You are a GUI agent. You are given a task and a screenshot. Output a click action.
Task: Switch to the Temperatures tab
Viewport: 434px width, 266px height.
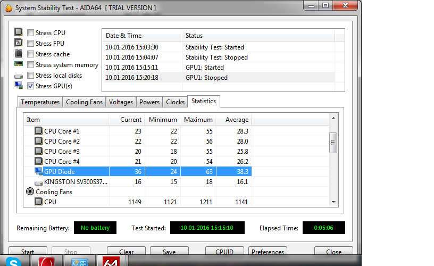(40, 102)
